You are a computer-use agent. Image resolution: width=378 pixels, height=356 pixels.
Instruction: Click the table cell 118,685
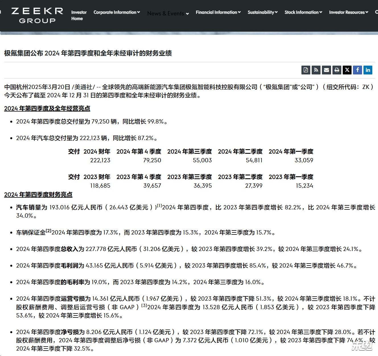[x=100, y=186]
